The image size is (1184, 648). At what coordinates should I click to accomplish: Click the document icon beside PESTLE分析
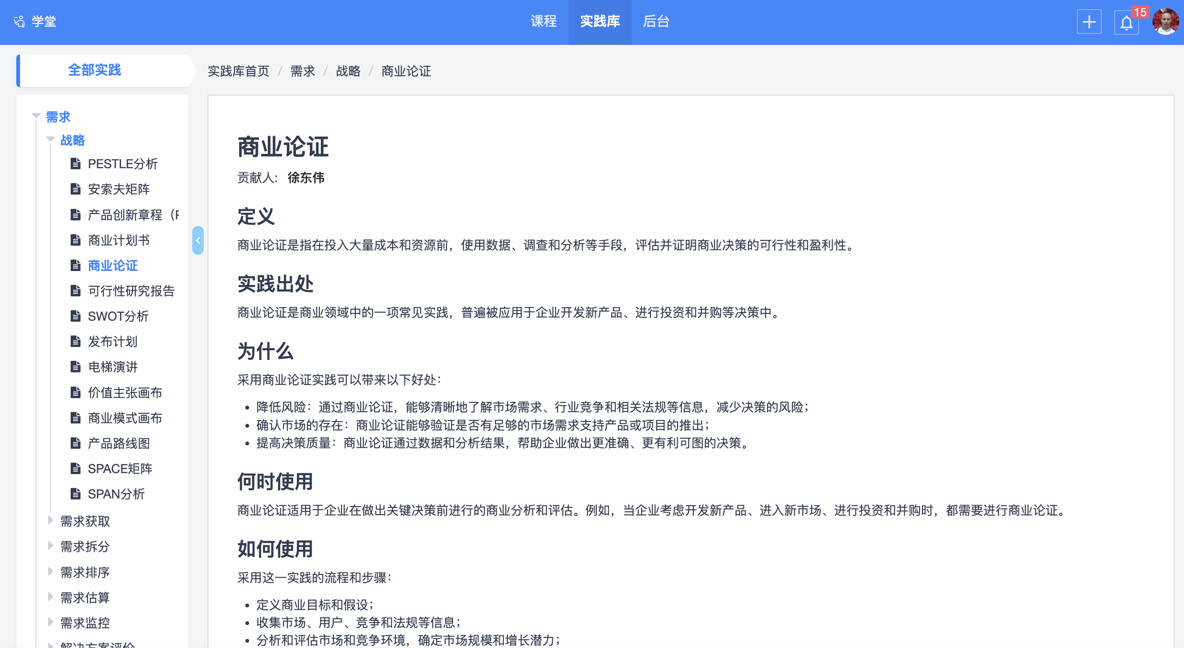(x=76, y=164)
